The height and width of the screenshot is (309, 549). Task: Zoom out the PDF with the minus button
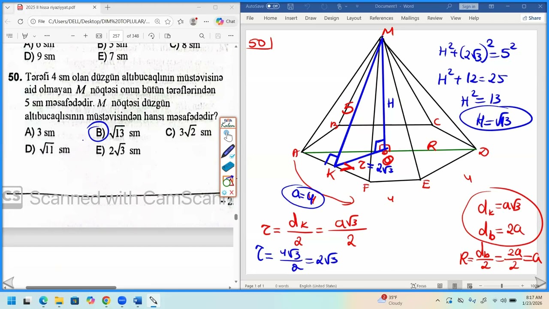click(72, 36)
